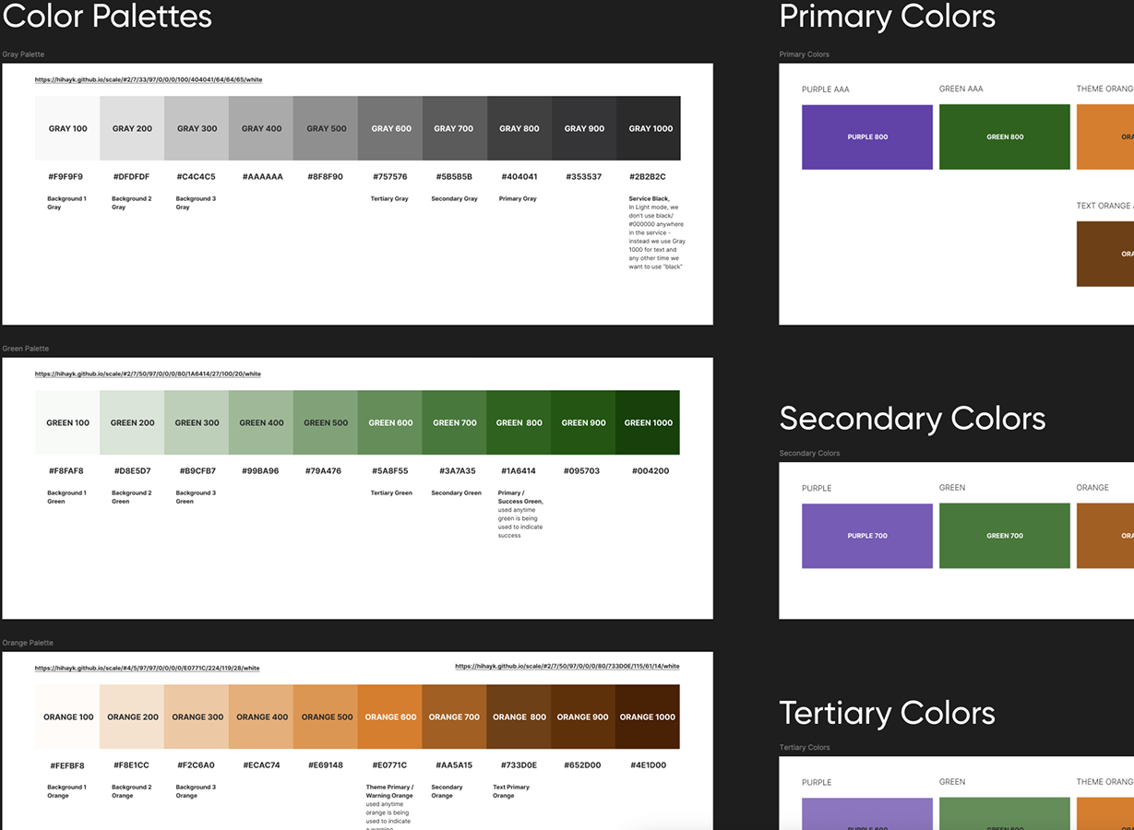The image size is (1134, 830).
Task: Click the GREEN 1000 swatch
Action: (x=649, y=422)
